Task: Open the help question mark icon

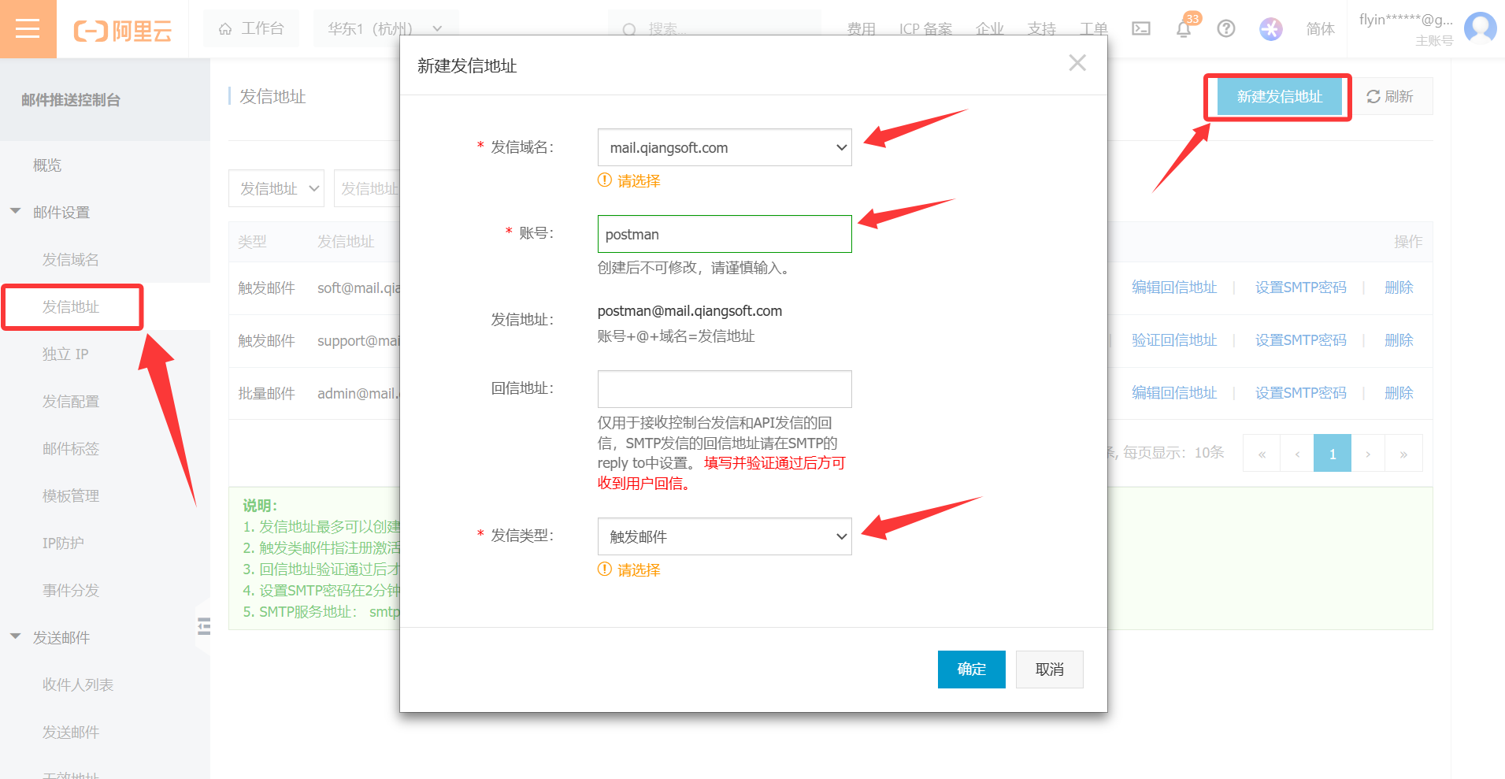Action: pyautogui.click(x=1225, y=29)
